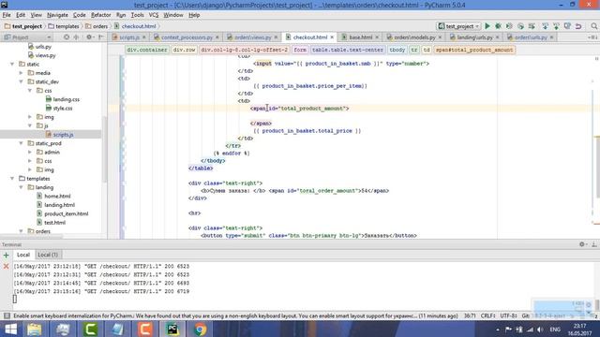The image size is (600, 337).
Task: Click div.container breadcrumb
Action: 146,50
